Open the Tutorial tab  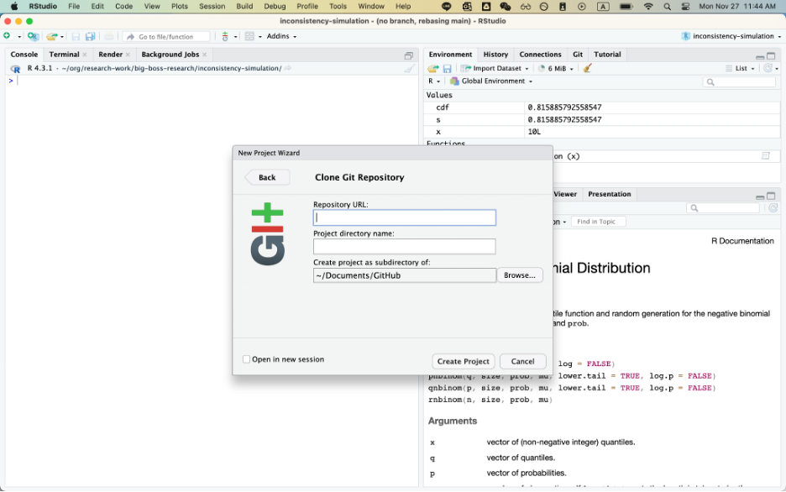pos(607,54)
